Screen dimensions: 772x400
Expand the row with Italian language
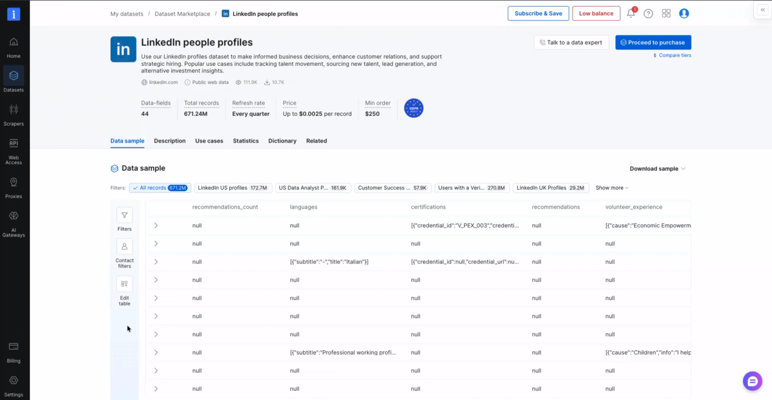coord(156,262)
